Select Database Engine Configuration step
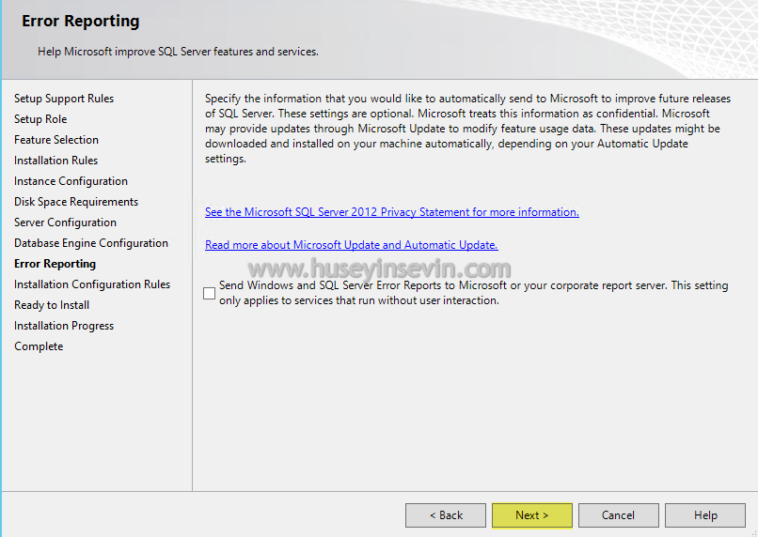Image resolution: width=758 pixels, height=537 pixels. coord(91,243)
